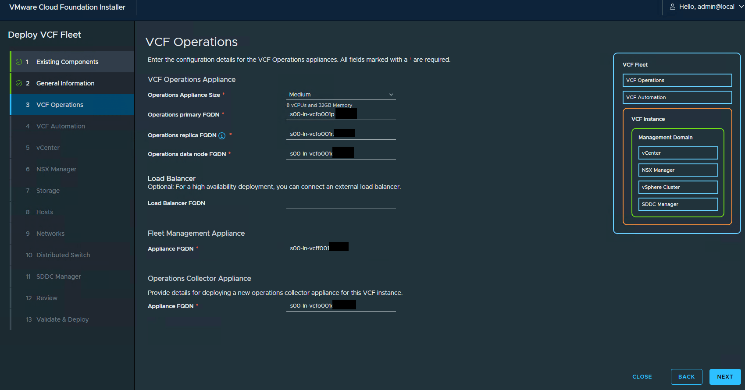Select step 7 Storage

tap(72, 191)
